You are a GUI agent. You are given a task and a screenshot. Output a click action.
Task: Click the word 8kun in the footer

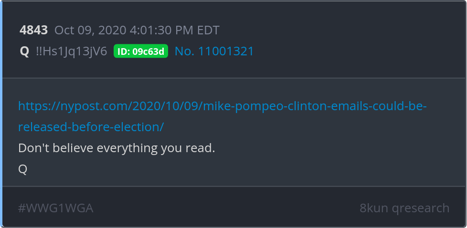point(374,208)
